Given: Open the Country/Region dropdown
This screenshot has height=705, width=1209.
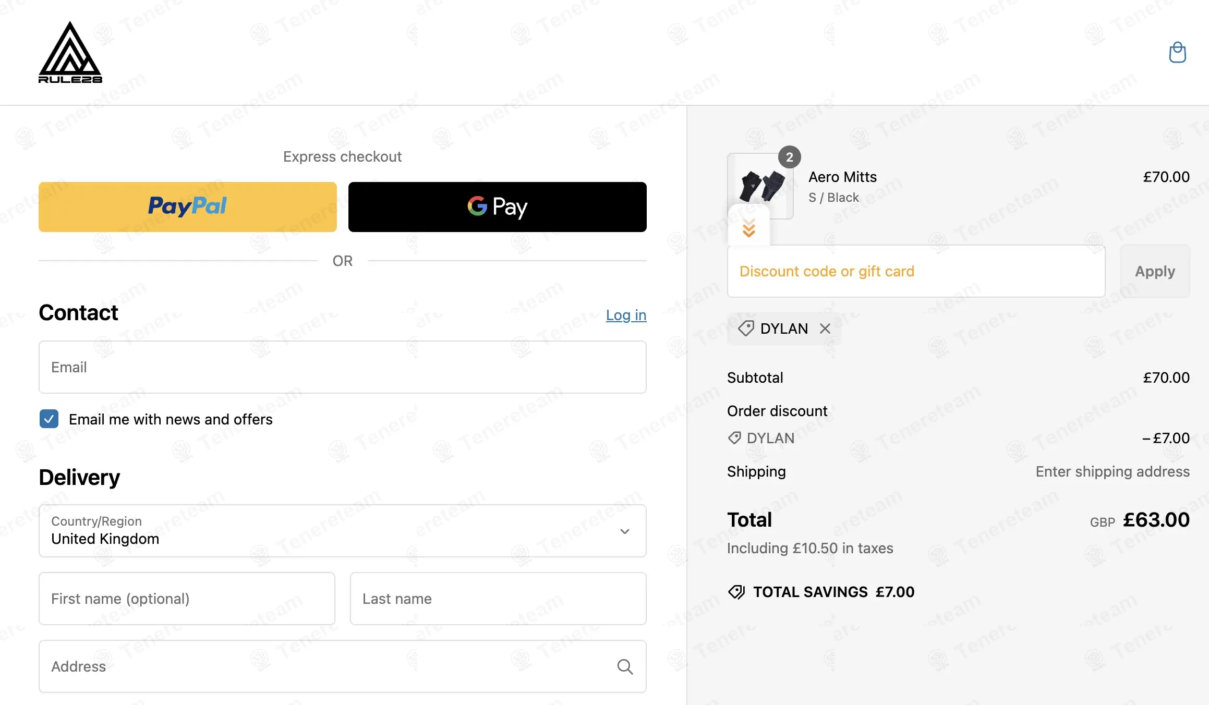Looking at the screenshot, I should [x=342, y=531].
